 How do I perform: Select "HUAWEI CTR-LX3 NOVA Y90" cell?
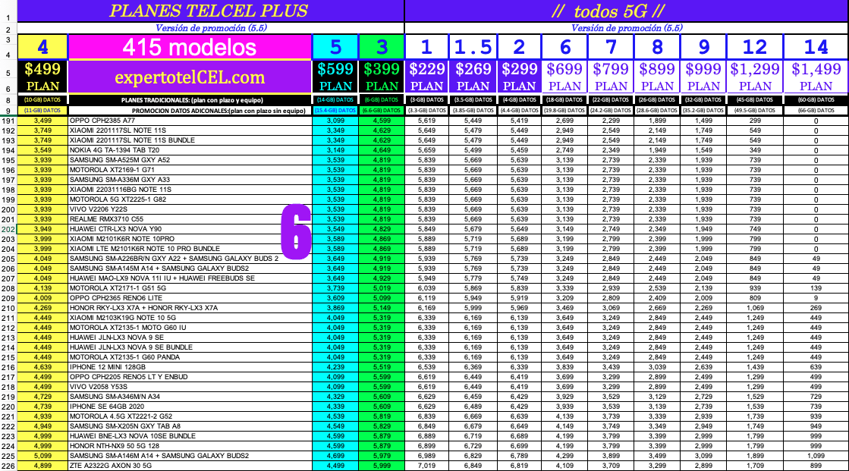[x=190, y=229]
